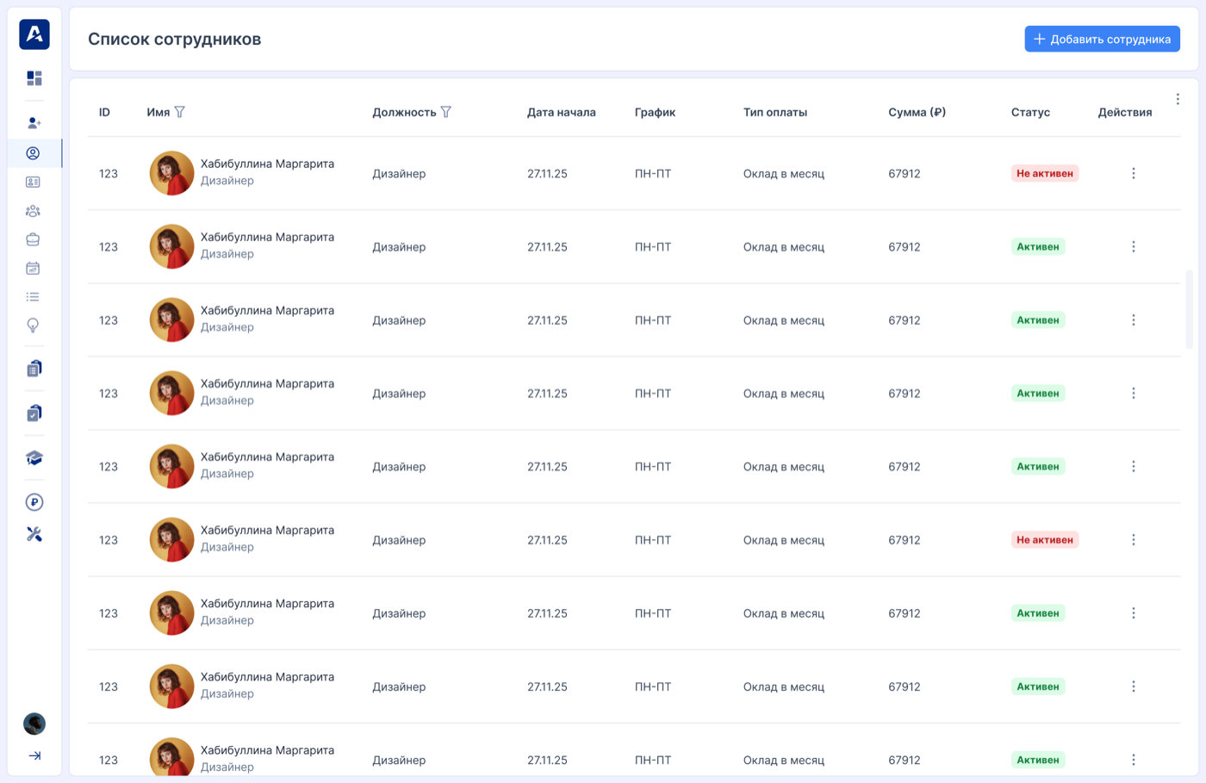
Task: Open the wrench tools sidebar icon
Action: tap(34, 534)
